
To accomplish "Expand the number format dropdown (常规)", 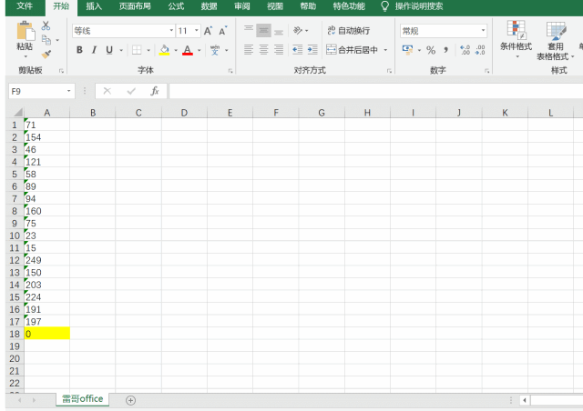I will [483, 31].
